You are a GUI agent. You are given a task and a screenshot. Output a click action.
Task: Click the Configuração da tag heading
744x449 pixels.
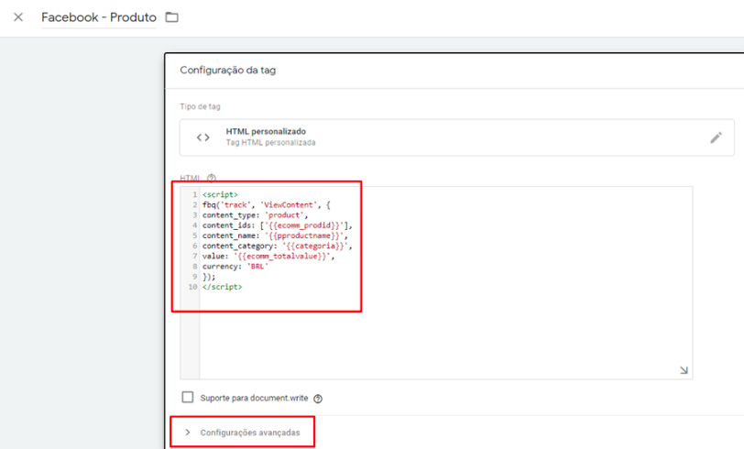pyautogui.click(x=228, y=71)
